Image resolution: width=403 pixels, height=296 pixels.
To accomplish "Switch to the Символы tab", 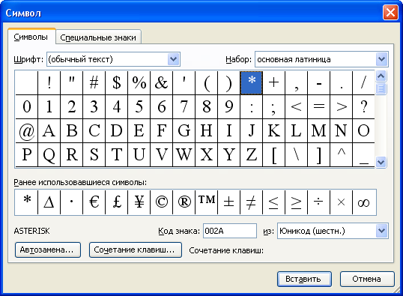I will pos(31,37).
